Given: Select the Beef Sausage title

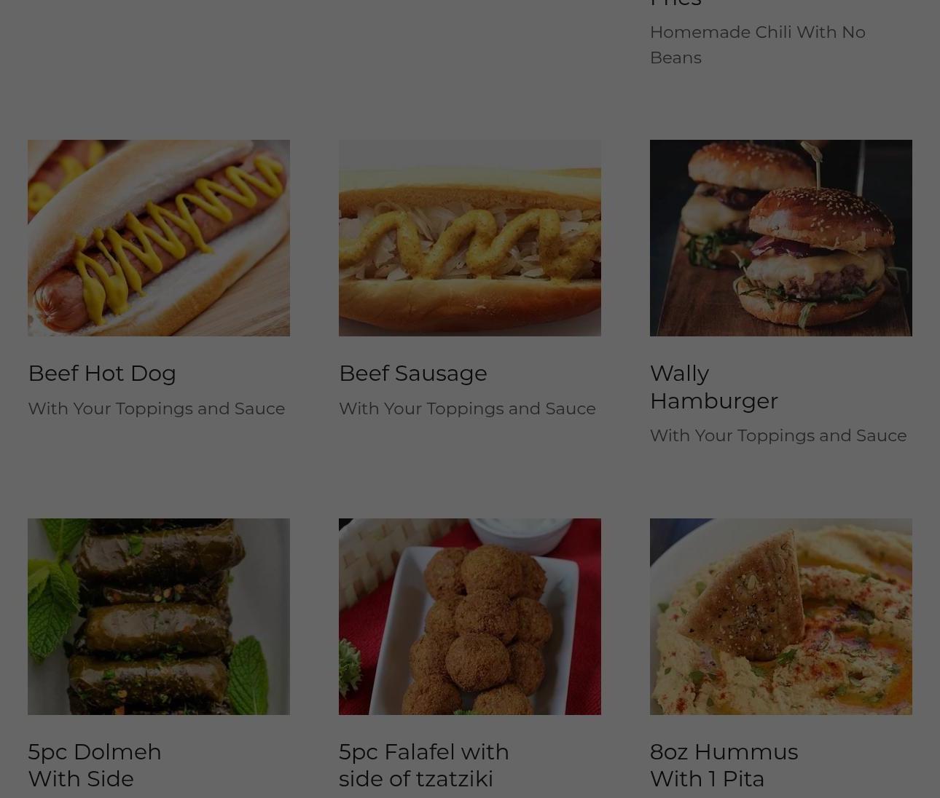Looking at the screenshot, I should 413,374.
